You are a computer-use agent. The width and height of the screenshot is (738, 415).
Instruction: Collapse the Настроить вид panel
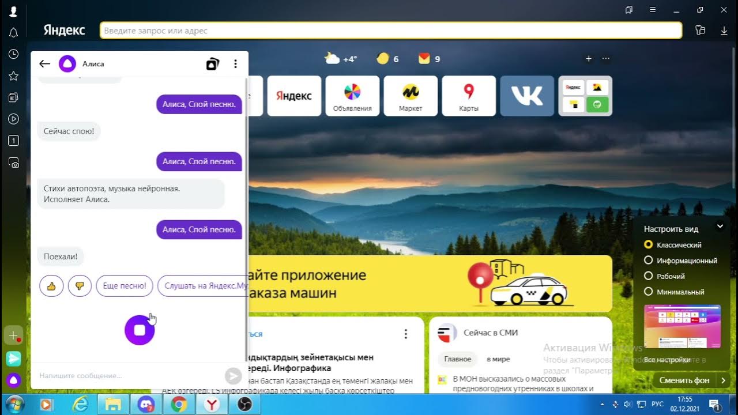pyautogui.click(x=720, y=227)
